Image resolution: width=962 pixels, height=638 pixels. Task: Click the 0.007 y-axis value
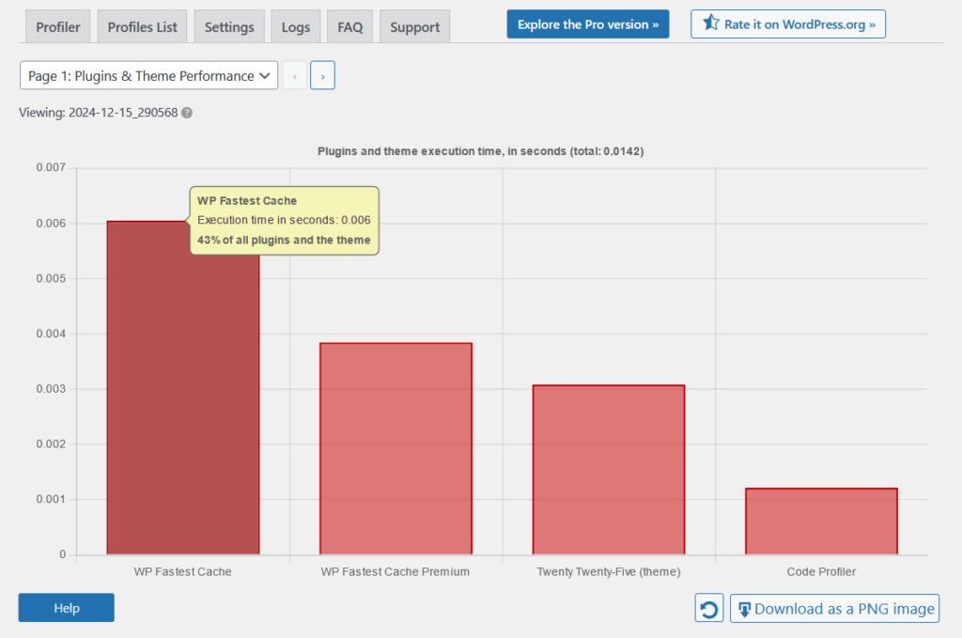(51, 167)
